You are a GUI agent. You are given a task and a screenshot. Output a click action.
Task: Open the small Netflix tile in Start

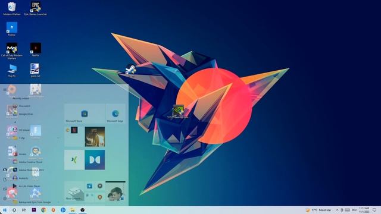tap(74, 130)
